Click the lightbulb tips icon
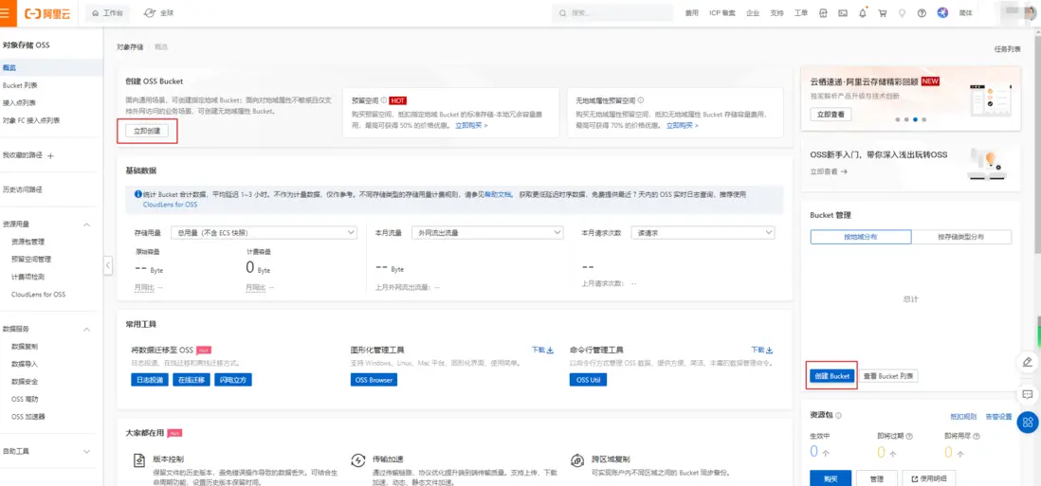1041x486 pixels. point(902,13)
